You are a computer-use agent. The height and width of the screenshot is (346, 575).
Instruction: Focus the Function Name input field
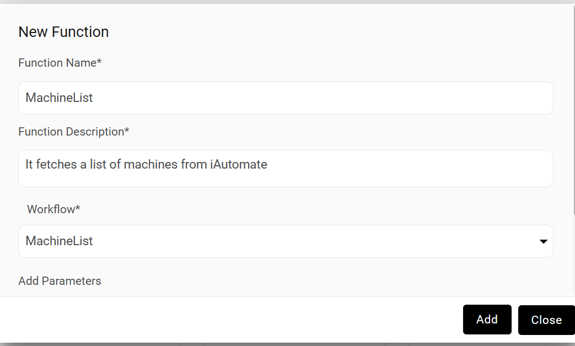point(286,98)
